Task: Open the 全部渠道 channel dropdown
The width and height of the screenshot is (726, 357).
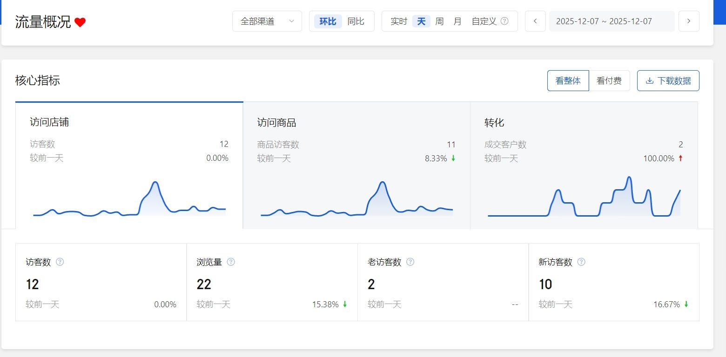Action: point(267,21)
